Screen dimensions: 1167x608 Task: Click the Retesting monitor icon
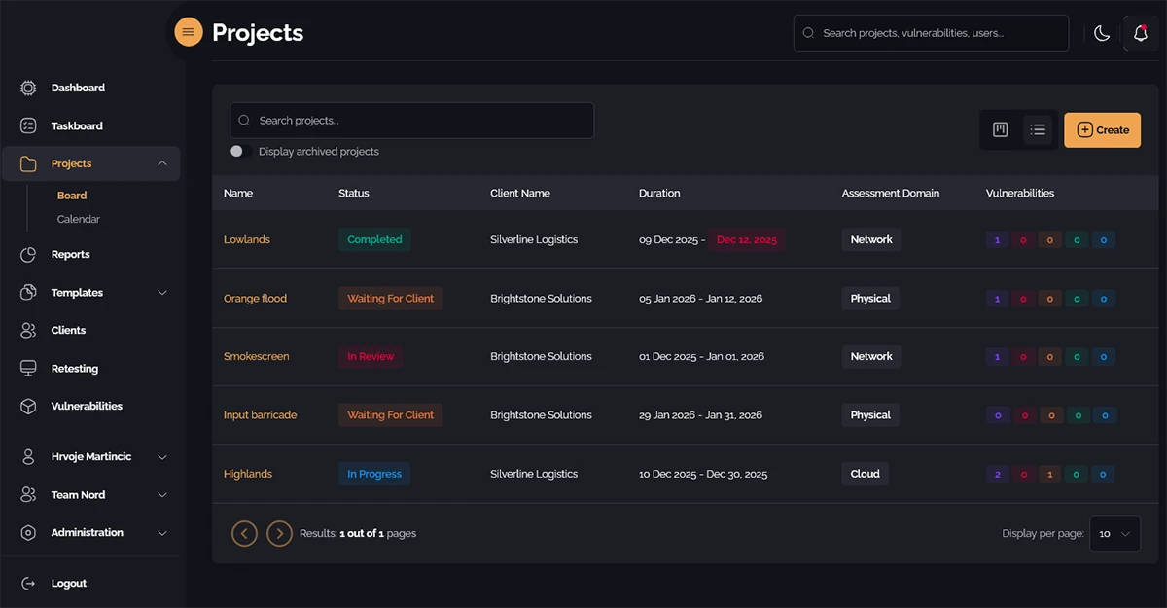tap(28, 369)
